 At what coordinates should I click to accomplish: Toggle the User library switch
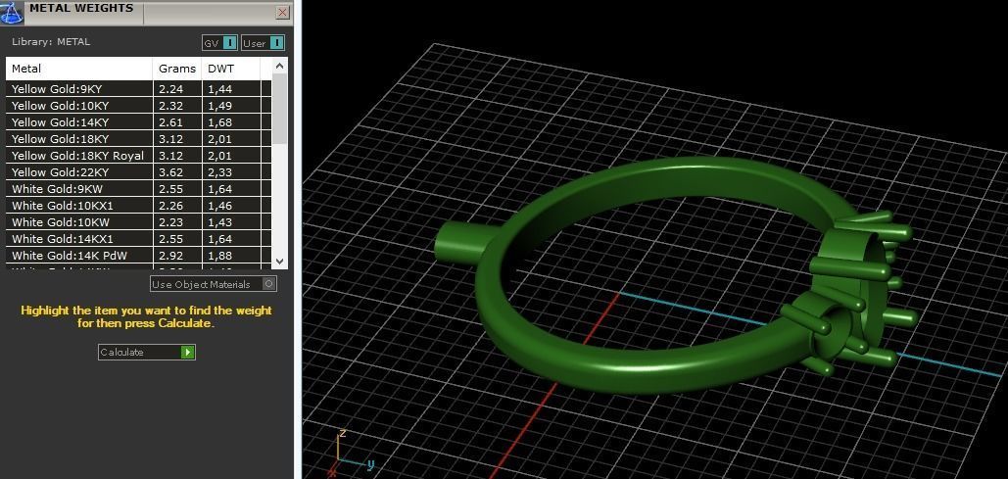point(263,43)
